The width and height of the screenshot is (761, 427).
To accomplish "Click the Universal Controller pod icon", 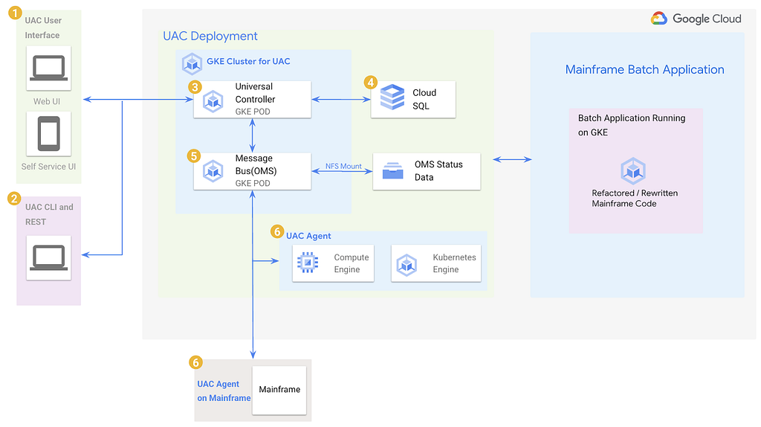I will [213, 101].
